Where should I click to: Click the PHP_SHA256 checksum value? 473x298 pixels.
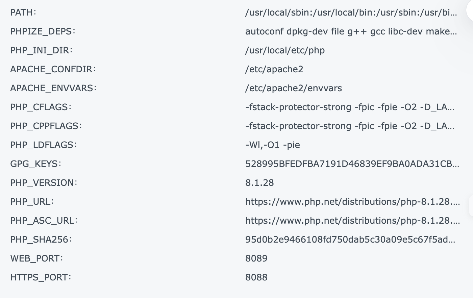[x=350, y=240]
